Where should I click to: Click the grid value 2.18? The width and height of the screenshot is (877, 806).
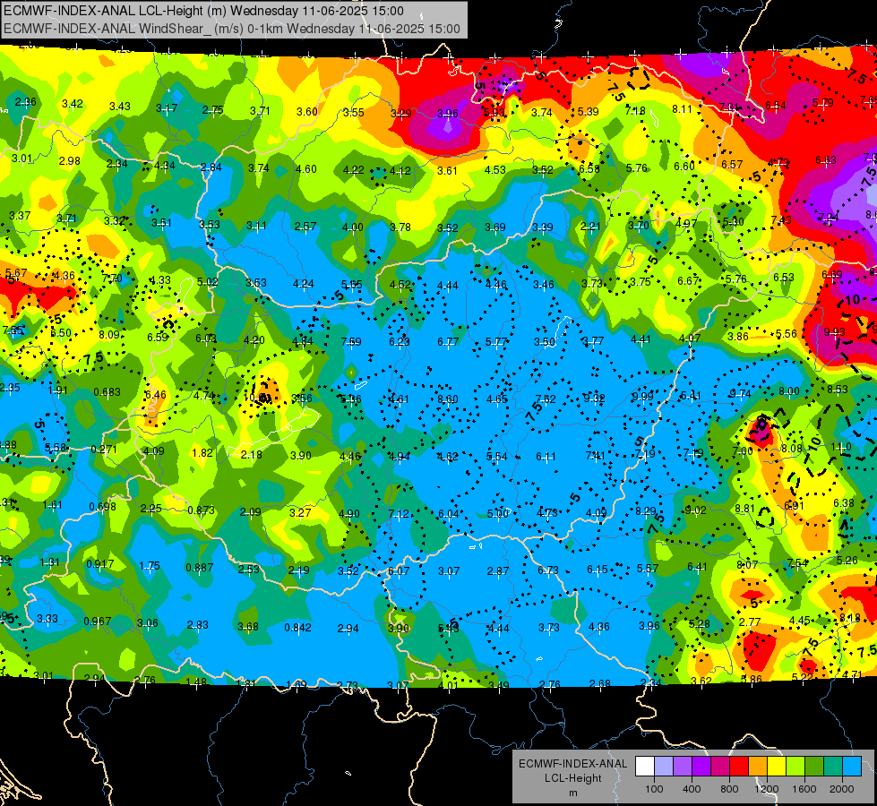(x=251, y=454)
